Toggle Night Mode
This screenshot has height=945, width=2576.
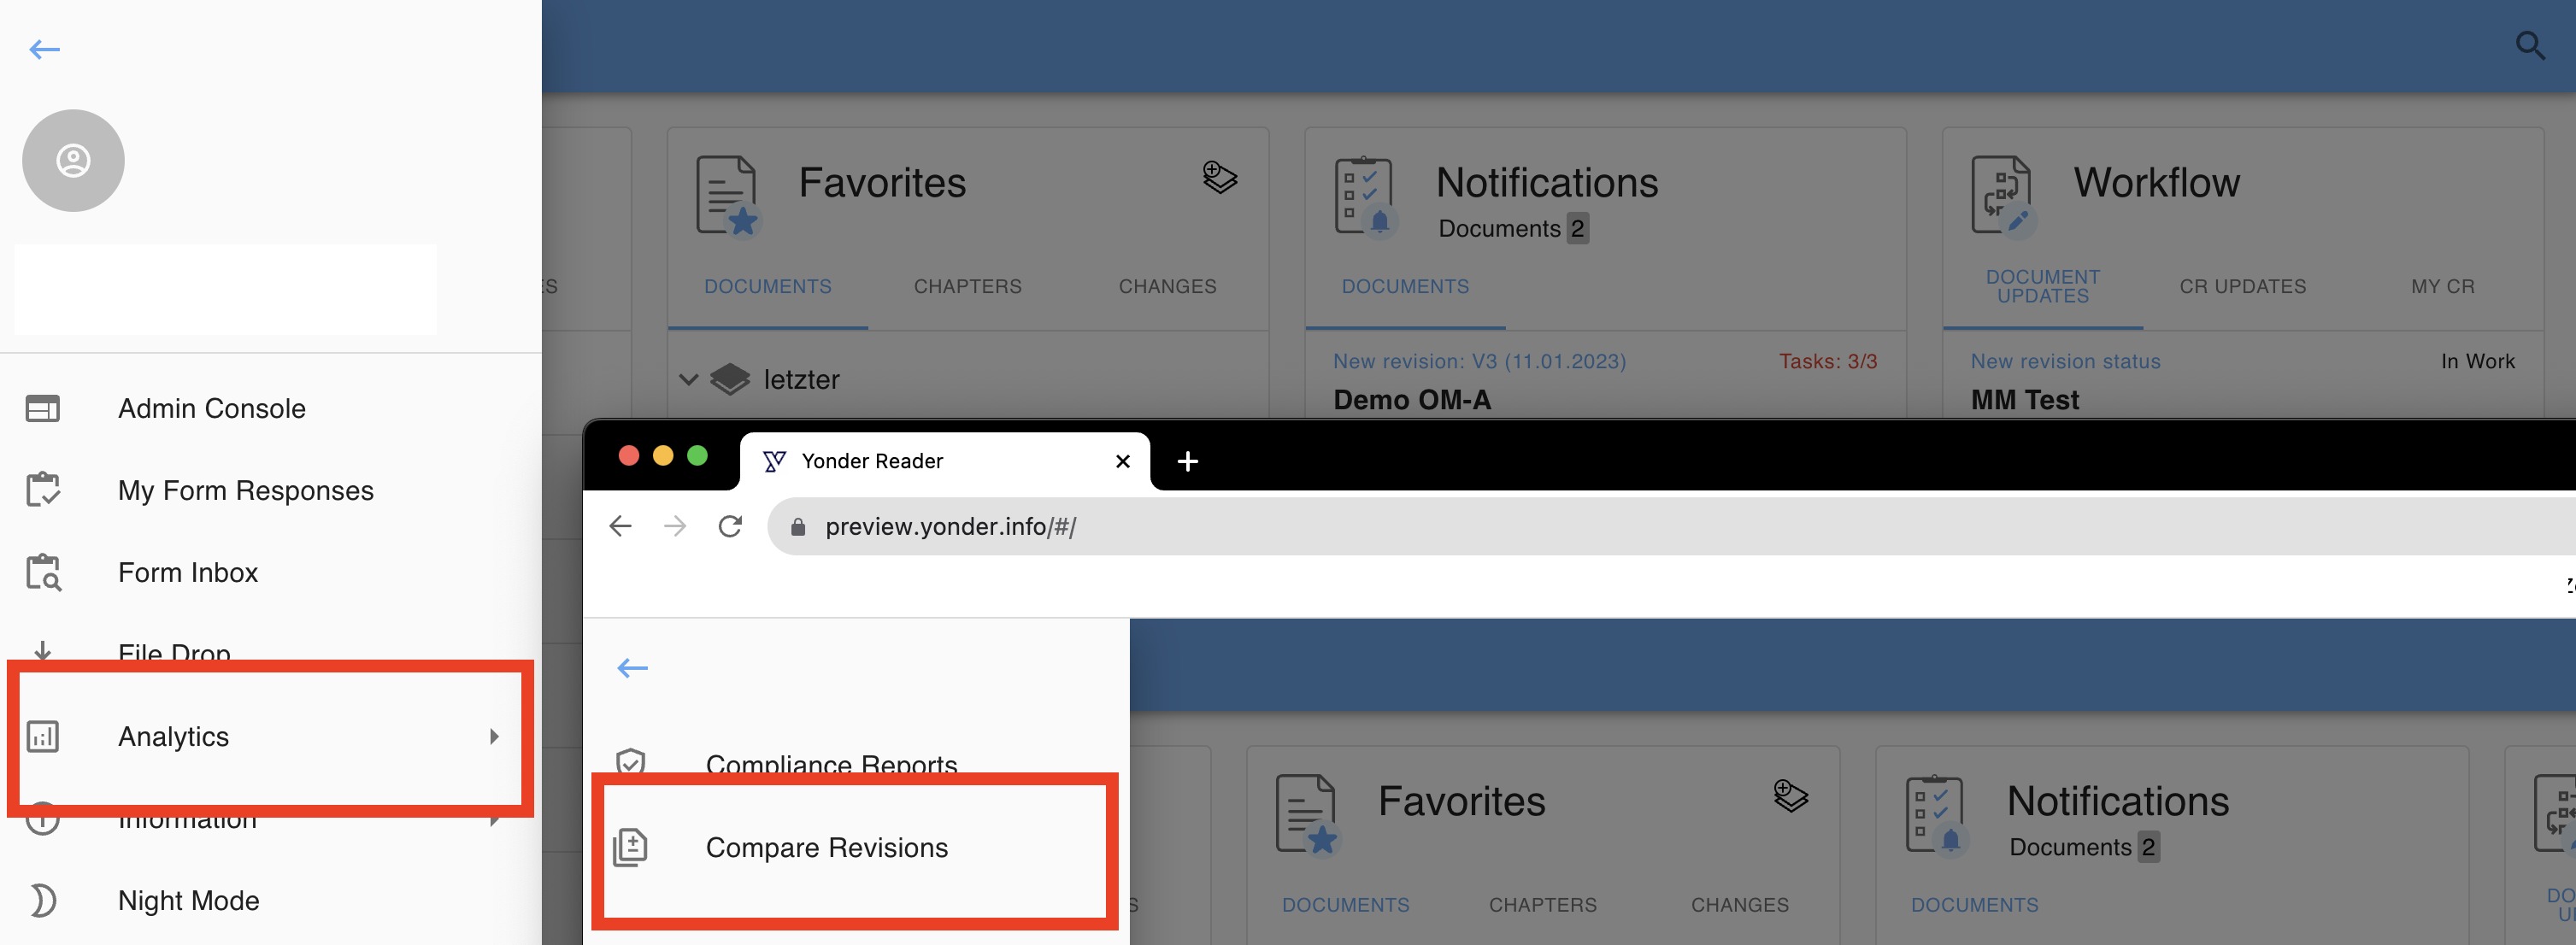[188, 900]
